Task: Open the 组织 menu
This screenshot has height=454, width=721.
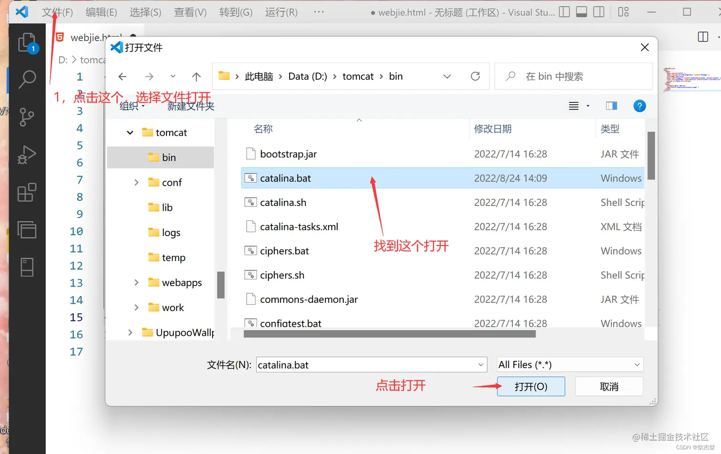Action: 132,106
